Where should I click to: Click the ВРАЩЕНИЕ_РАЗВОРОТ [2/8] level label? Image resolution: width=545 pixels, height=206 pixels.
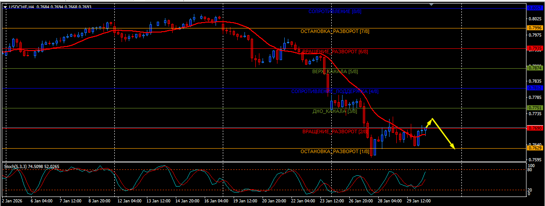[335, 131]
